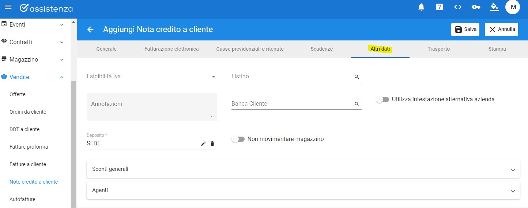Image resolution: width=528 pixels, height=208 pixels.
Task: Click the Eventi calendar icon
Action: point(4,24)
